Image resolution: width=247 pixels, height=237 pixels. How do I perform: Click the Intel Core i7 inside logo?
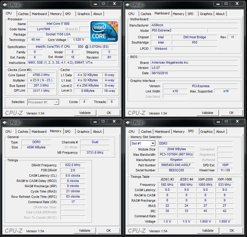click(x=104, y=32)
